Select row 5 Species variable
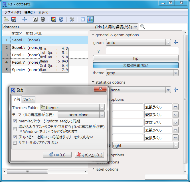The height and width of the screenshot is (182, 190). click(45, 70)
